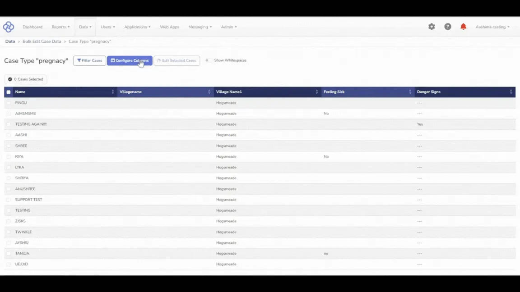520x292 pixels.
Task: Click the TESTING name cell
Action: (23, 210)
